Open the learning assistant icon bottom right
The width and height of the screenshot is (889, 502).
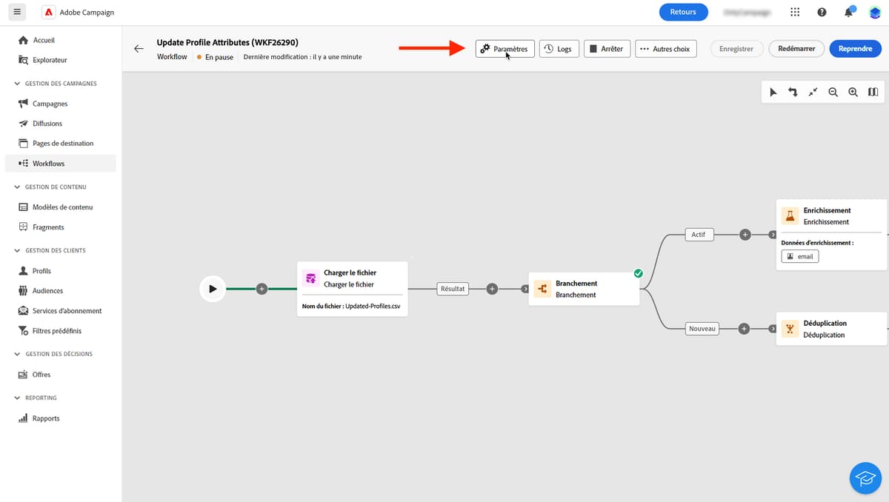pyautogui.click(x=865, y=478)
